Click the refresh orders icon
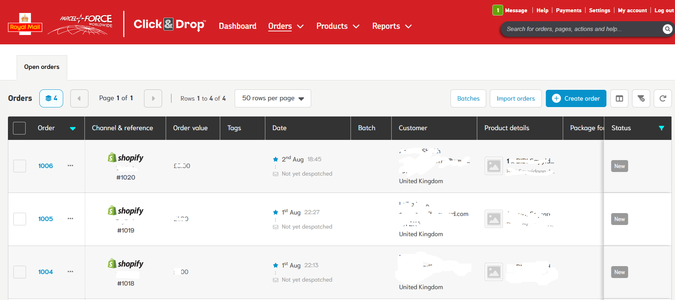The width and height of the screenshot is (675, 300). click(x=663, y=98)
